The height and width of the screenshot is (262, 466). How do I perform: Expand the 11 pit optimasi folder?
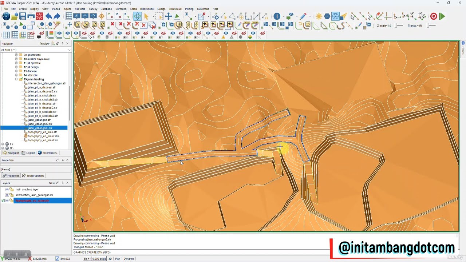pos(16,63)
